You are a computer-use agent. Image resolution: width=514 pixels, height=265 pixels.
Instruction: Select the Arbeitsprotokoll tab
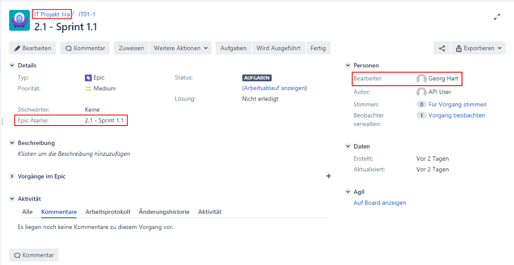107,212
